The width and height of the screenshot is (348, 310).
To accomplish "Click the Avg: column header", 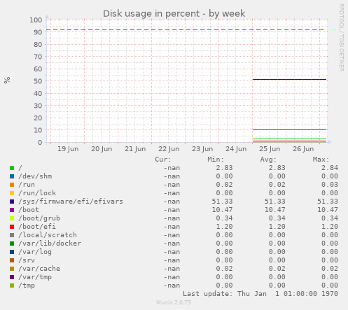I will pos(268,160).
